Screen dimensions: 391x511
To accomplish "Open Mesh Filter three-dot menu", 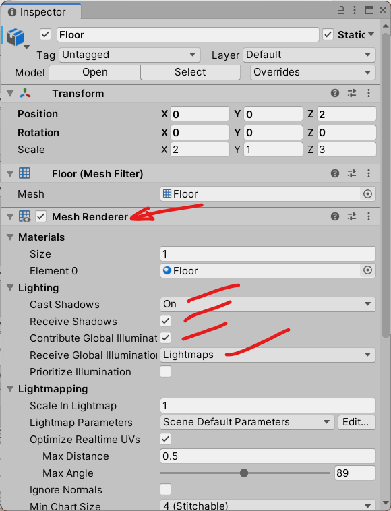I will click(369, 173).
